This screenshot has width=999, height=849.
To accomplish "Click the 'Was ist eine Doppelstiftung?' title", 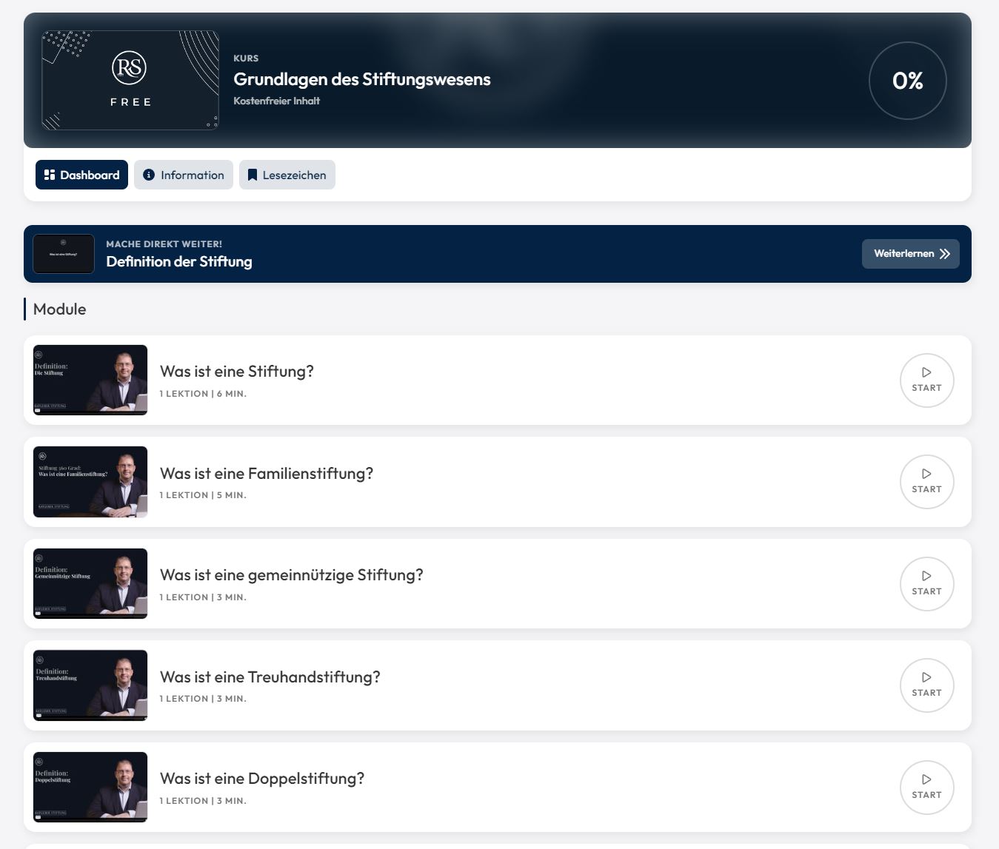I will point(262,779).
